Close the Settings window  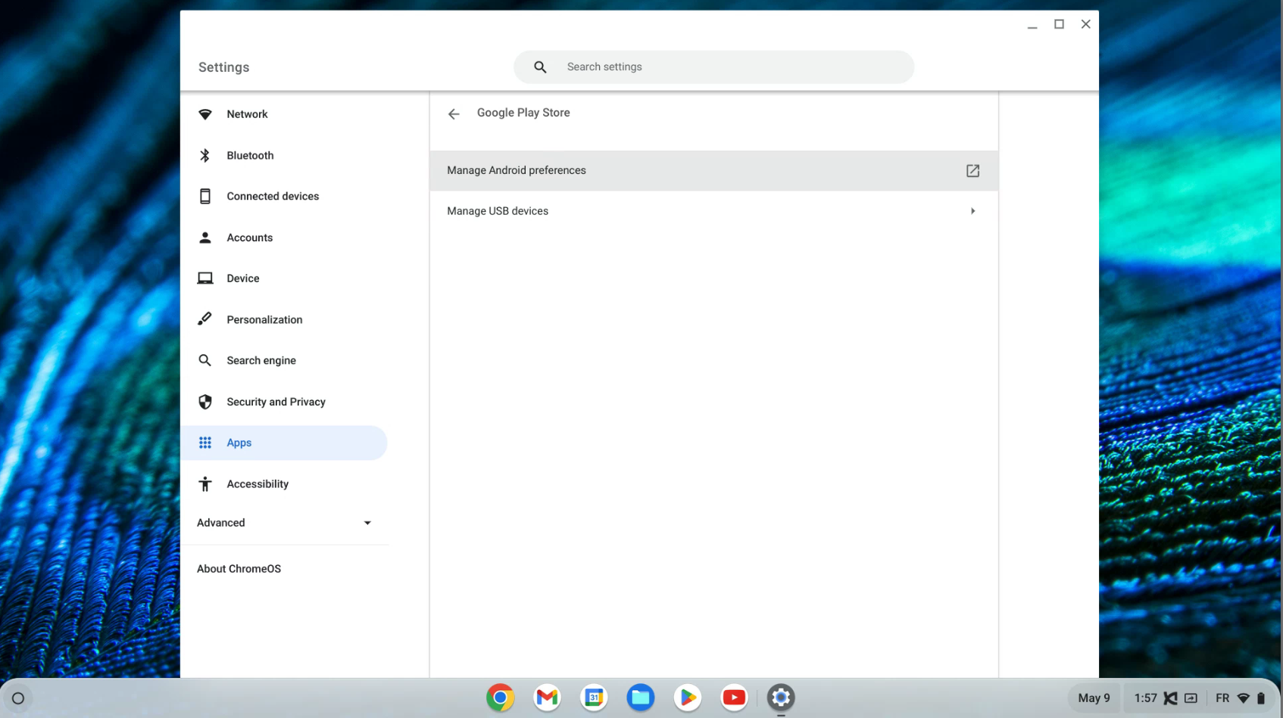pyautogui.click(x=1085, y=24)
